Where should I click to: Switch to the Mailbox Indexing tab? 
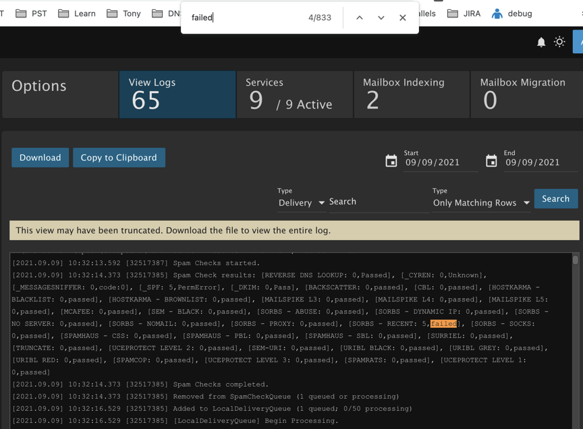pos(411,94)
